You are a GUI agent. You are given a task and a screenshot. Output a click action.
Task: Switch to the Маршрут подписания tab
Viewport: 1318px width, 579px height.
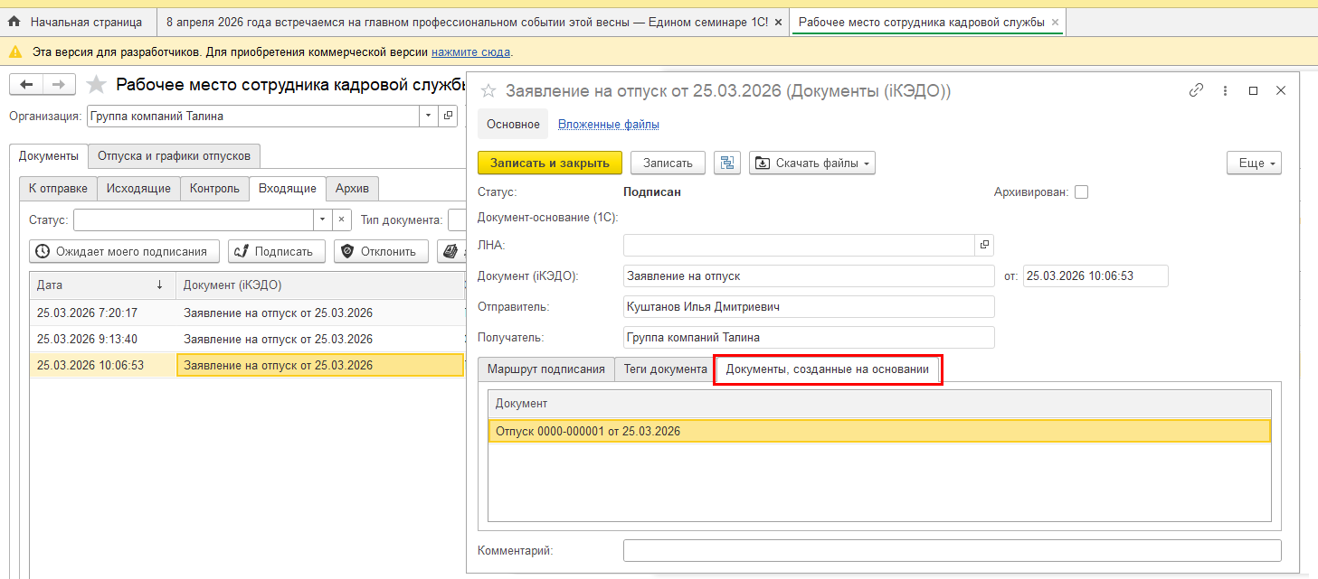[x=545, y=369]
